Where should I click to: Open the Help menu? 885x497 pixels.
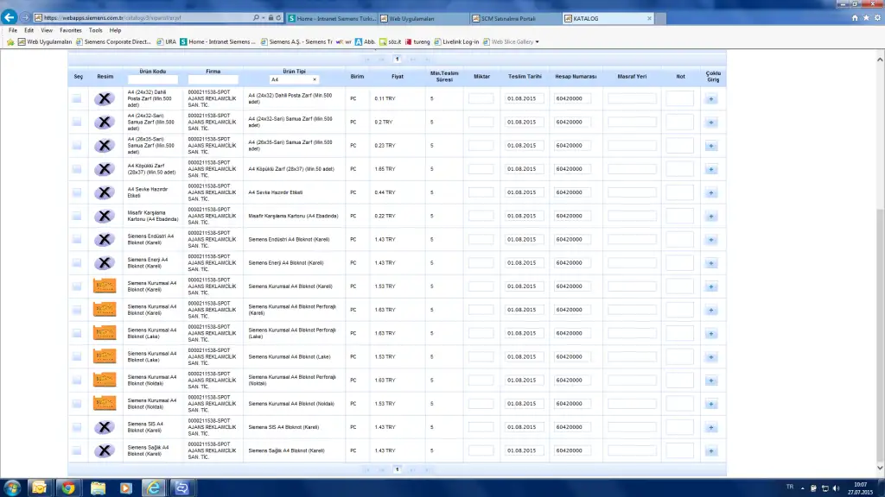click(115, 30)
